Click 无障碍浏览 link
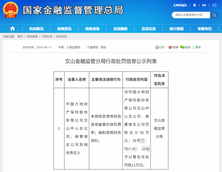Viewport: 222px width, 172px height. pos(180,5)
